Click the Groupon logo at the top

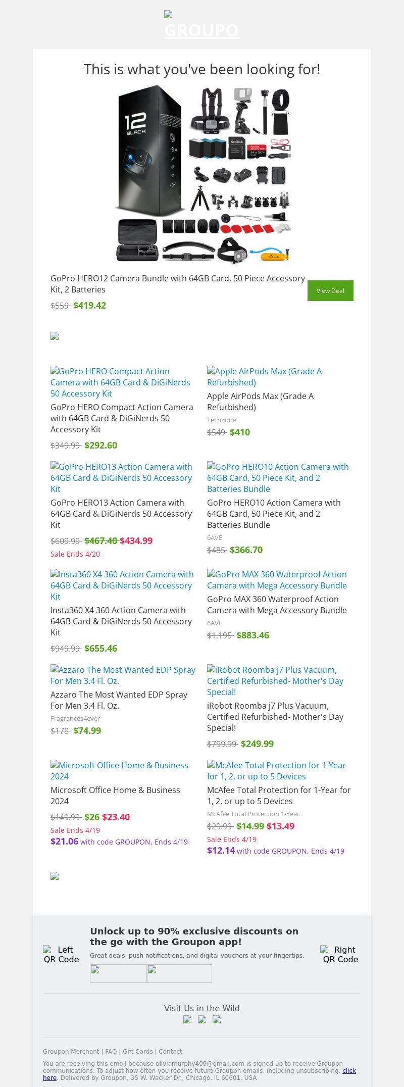201,25
